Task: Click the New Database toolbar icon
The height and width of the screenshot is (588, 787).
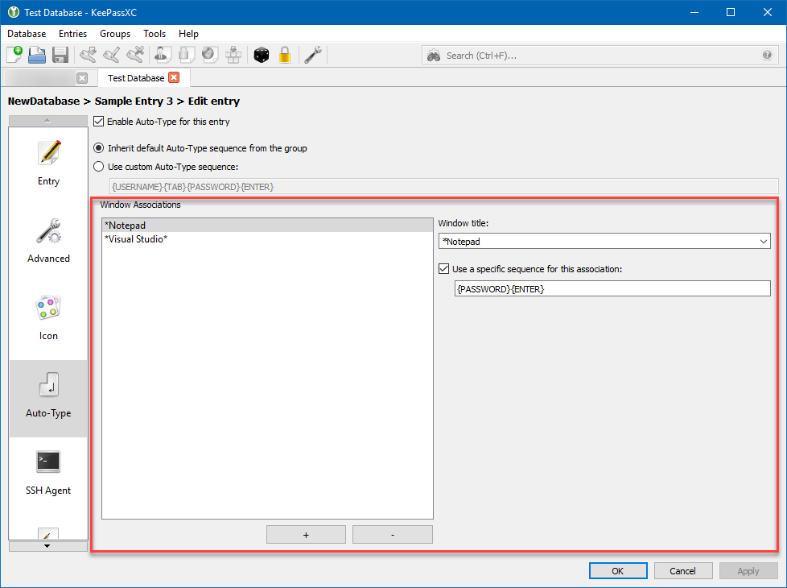Action: (x=14, y=55)
